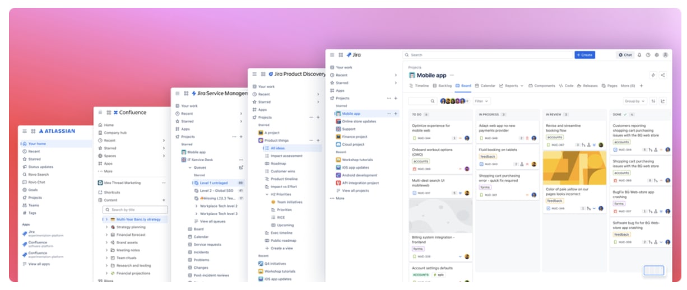Open the Filter dropdown on the board
The image size is (687, 290).
click(481, 101)
